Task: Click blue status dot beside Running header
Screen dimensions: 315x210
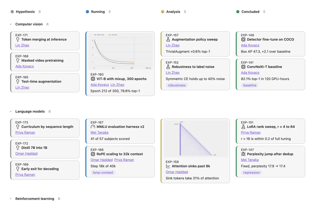Action: (x=87, y=12)
